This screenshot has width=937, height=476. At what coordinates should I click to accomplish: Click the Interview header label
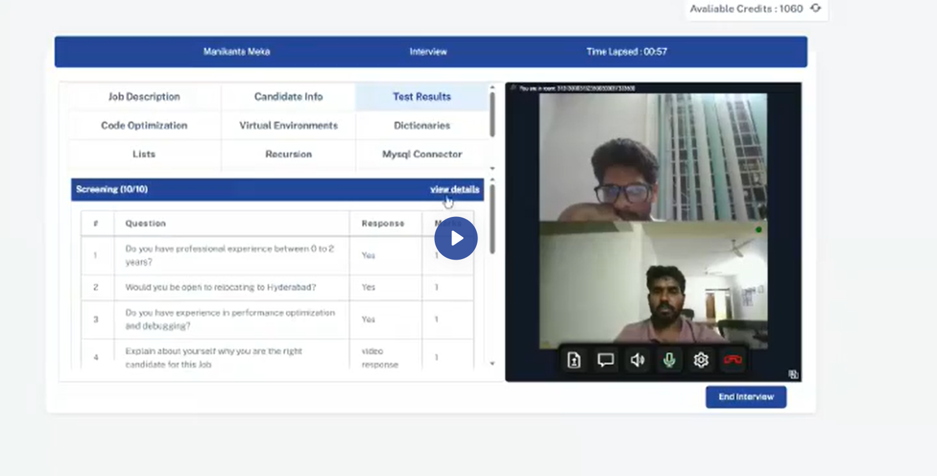tap(428, 51)
